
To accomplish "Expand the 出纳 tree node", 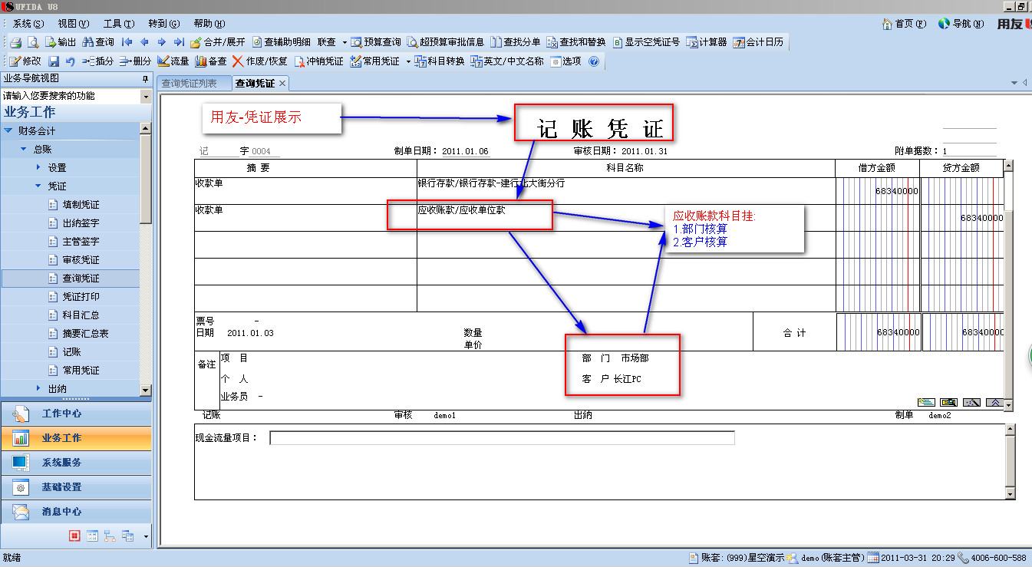I will pos(38,389).
